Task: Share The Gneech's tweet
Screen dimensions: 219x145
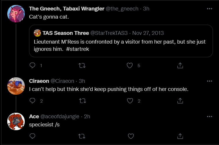Action: (x=180, y=65)
